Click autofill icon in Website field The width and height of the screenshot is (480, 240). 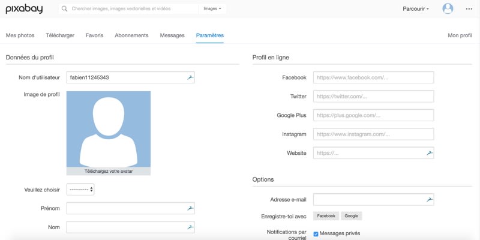(430, 153)
